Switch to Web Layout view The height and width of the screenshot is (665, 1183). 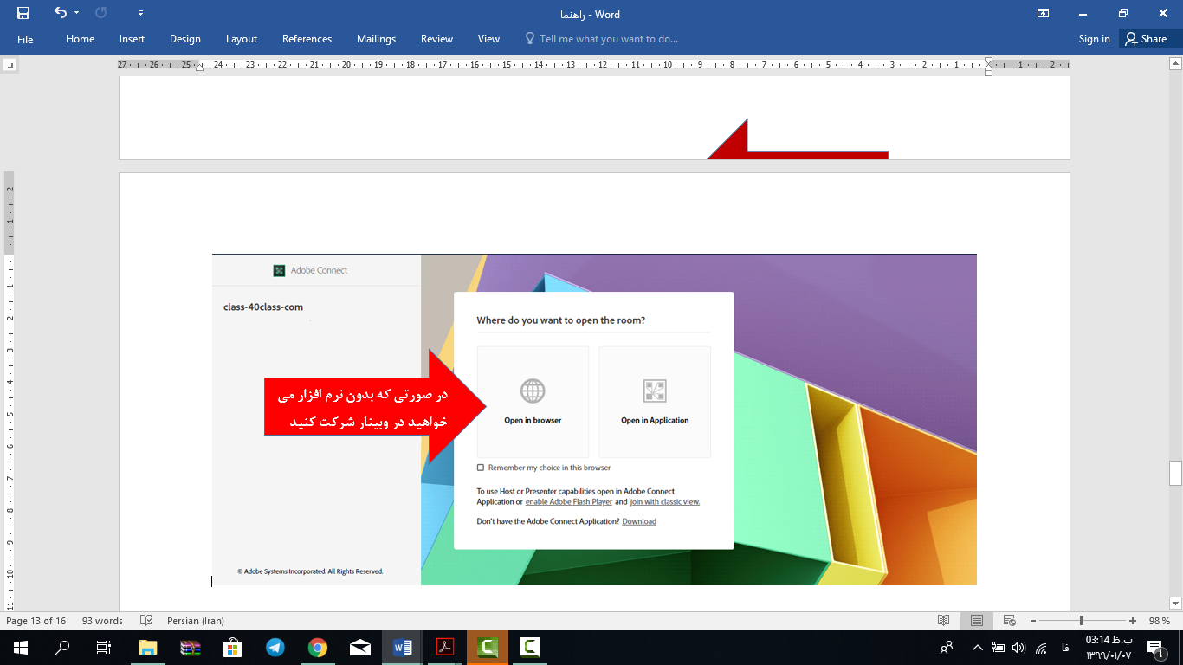click(x=1009, y=621)
